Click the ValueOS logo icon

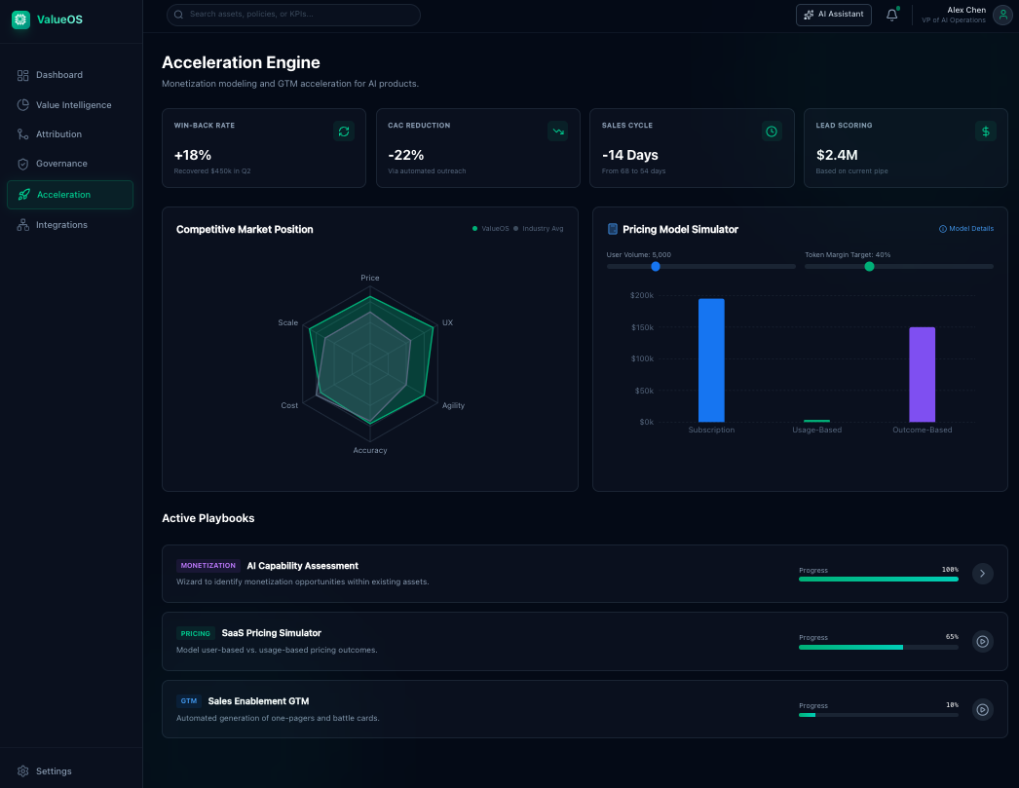coord(20,19)
